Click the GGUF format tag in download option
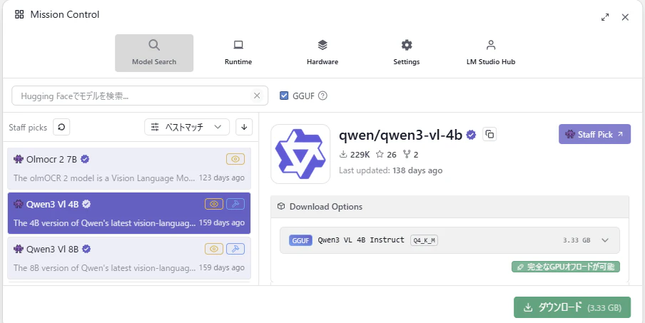Screen dimensions: 645x323 coord(300,240)
